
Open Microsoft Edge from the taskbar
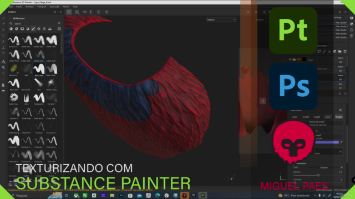[158, 195]
